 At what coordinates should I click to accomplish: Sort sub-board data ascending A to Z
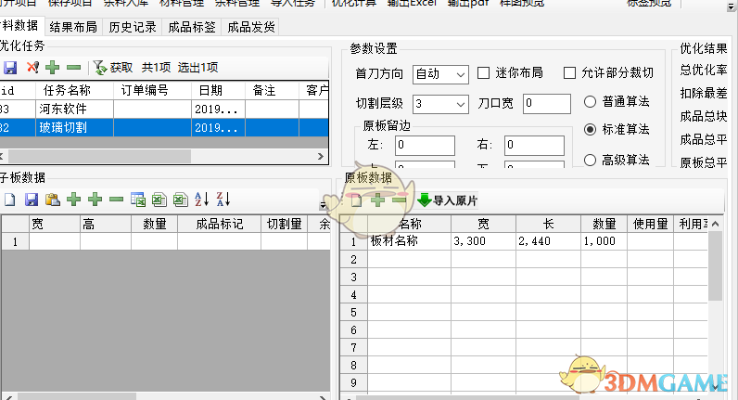click(202, 200)
